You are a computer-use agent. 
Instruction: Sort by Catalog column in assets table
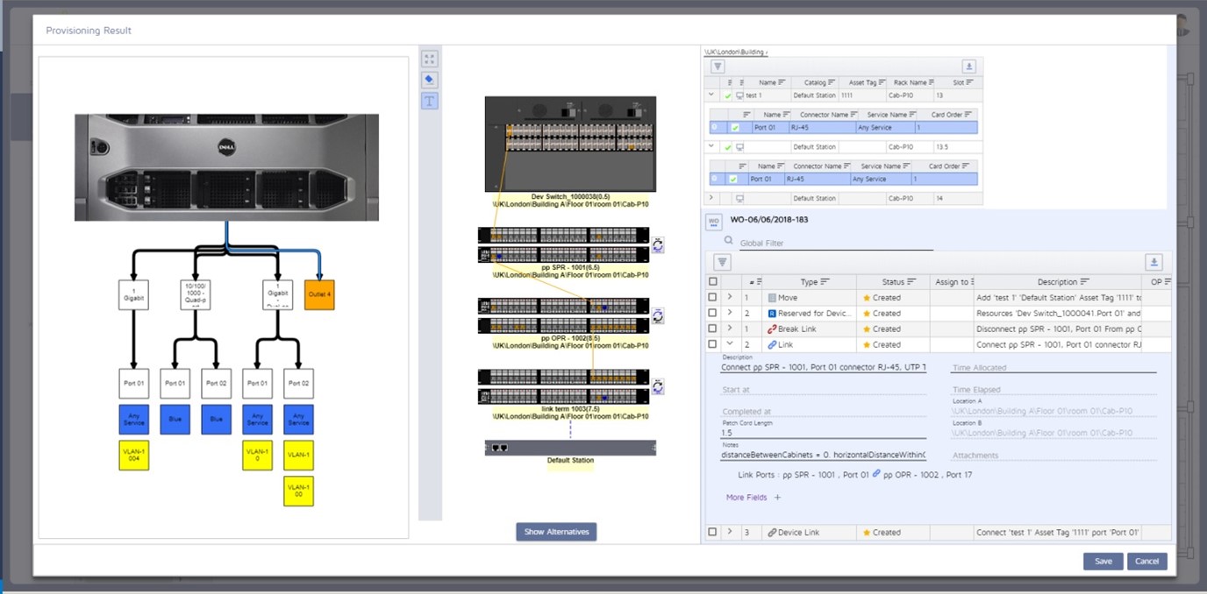pyautogui.click(x=819, y=82)
